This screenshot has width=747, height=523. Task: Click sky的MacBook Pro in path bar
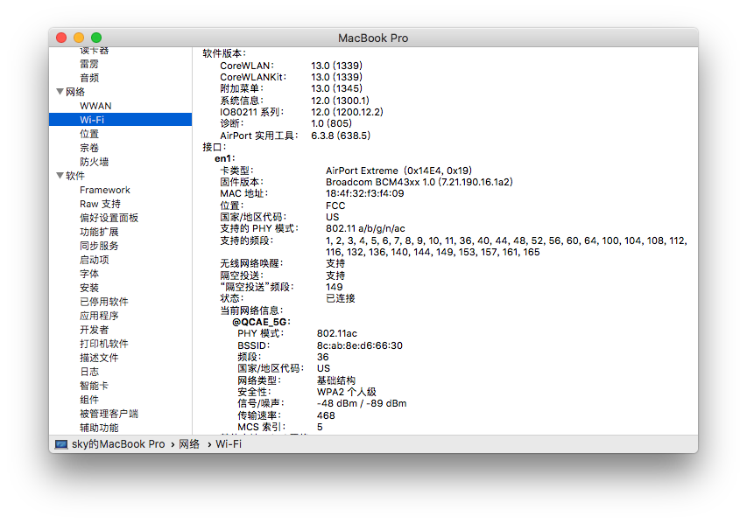118,444
